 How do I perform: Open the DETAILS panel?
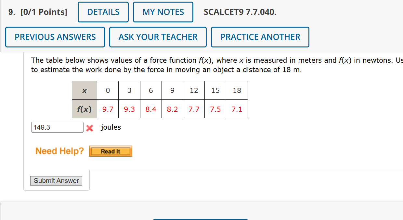point(103,12)
